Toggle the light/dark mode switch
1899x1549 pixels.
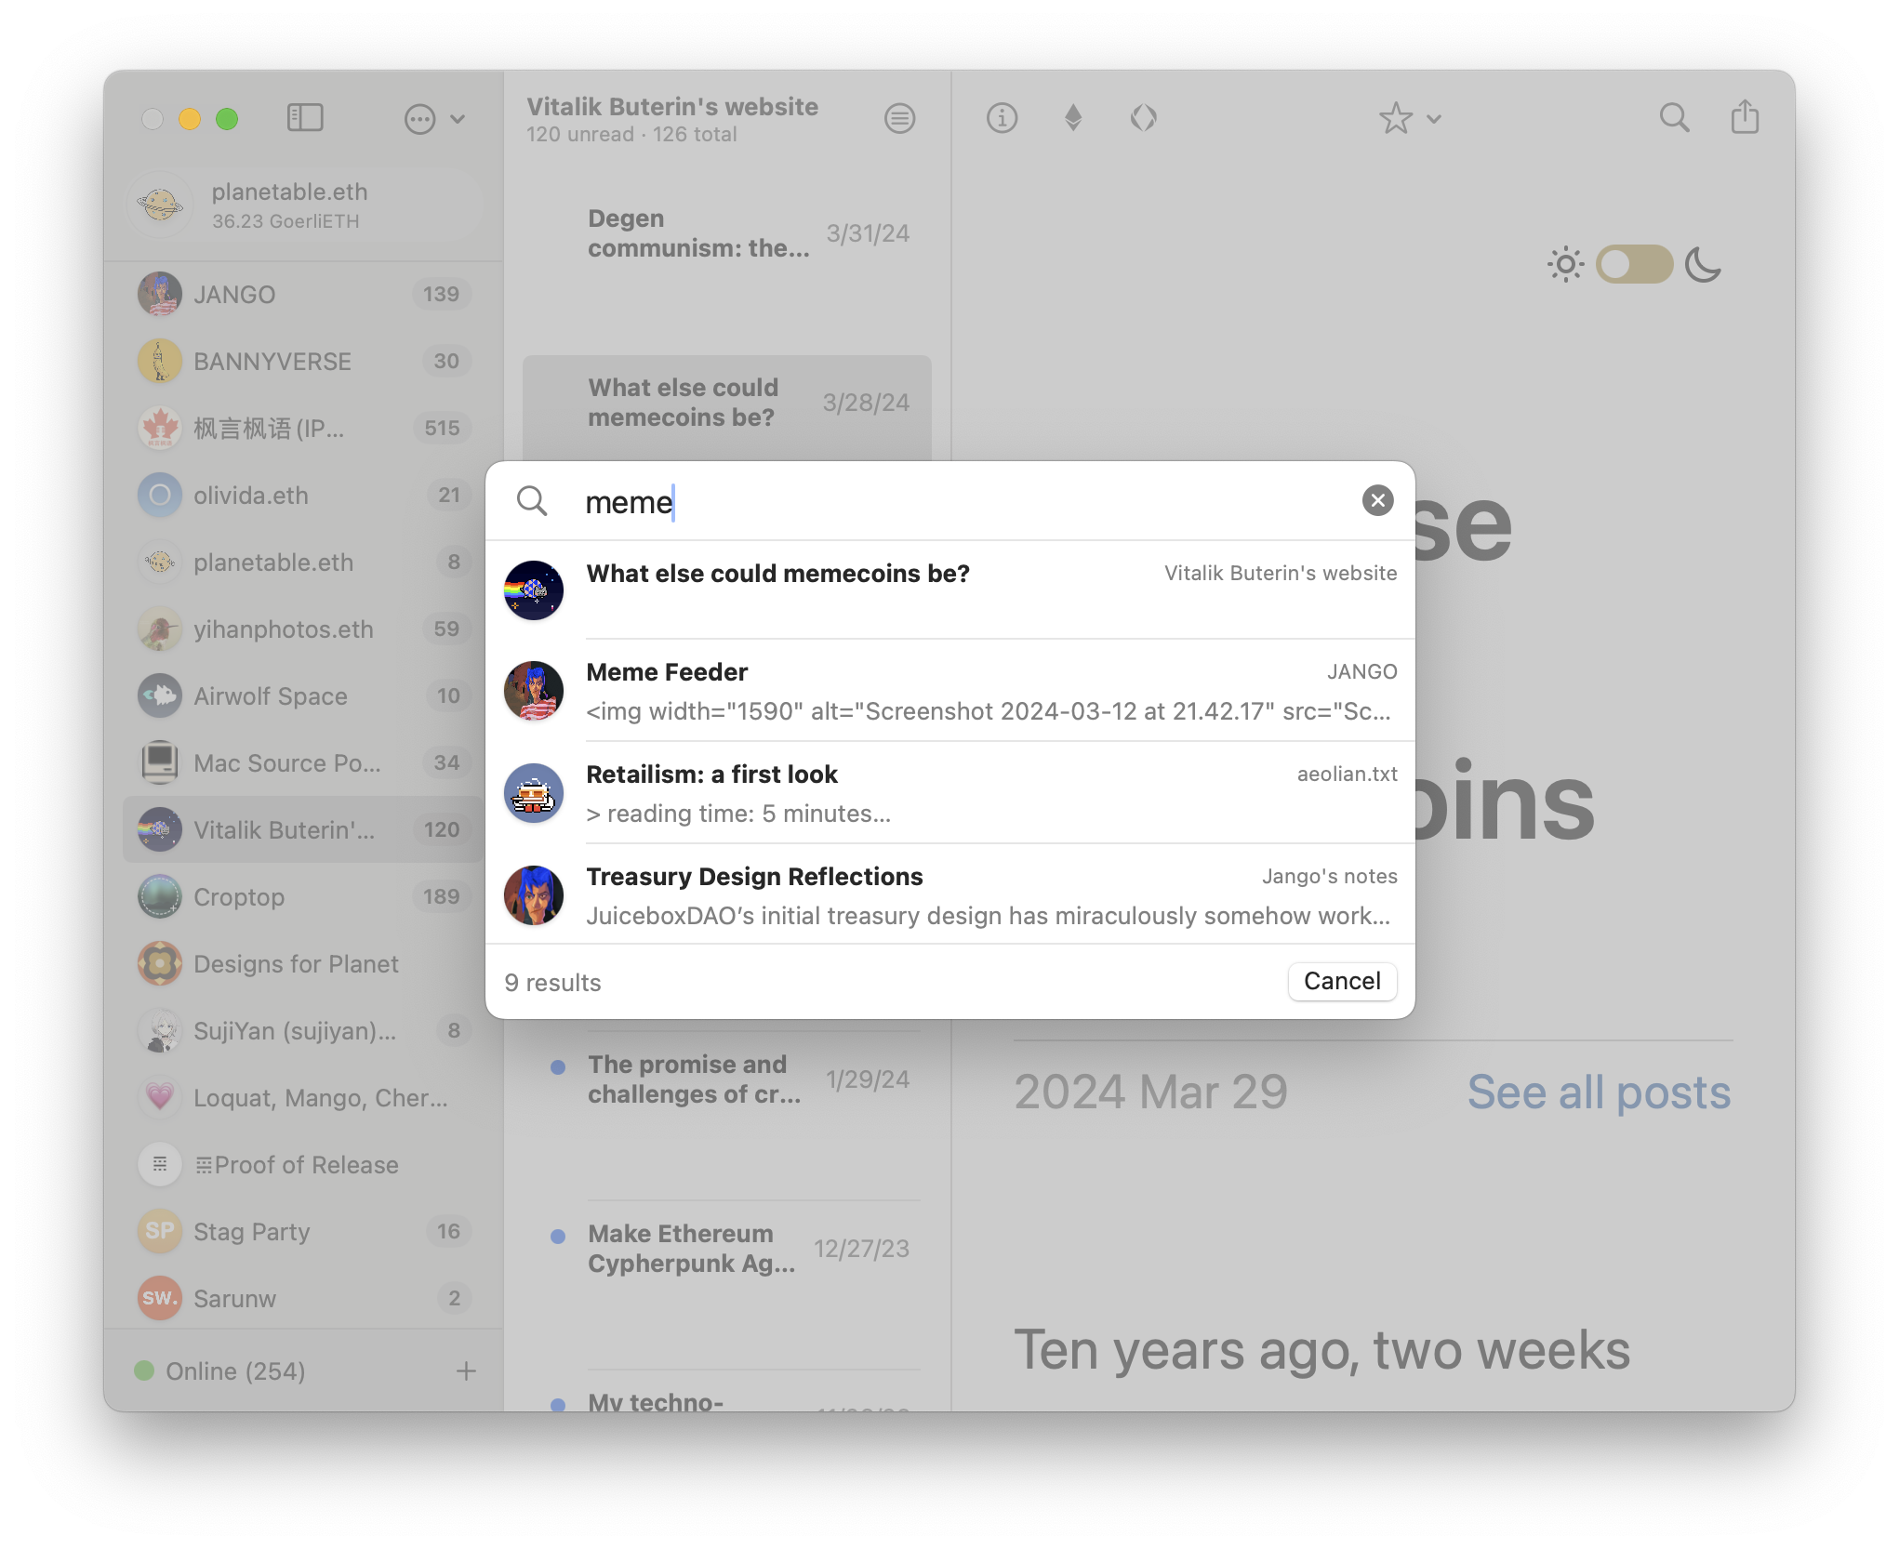coord(1634,265)
